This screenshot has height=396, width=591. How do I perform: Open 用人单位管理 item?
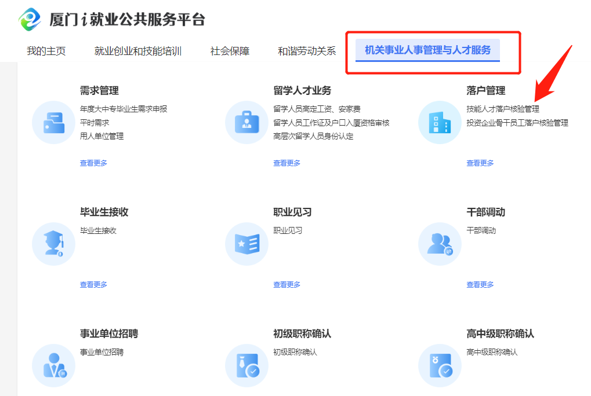pos(101,136)
